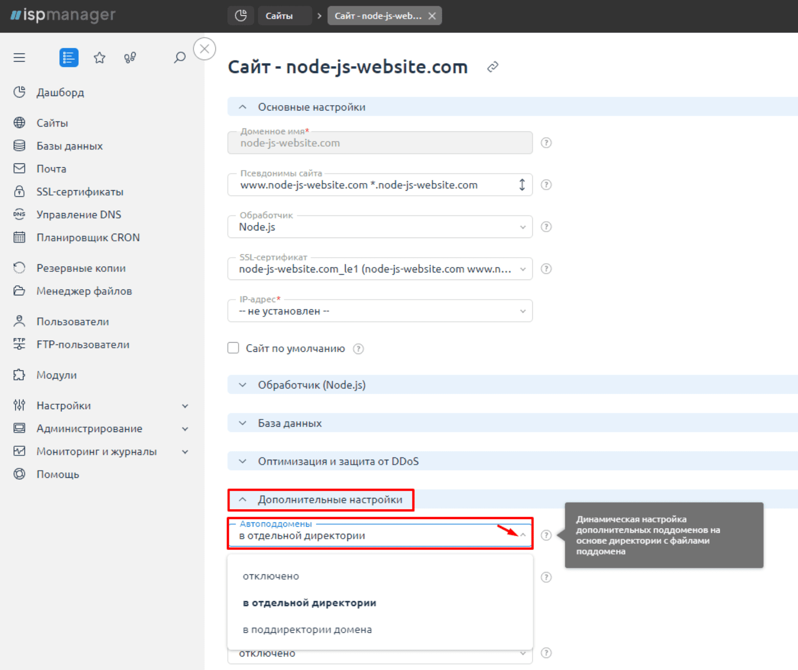Open Помощь section

(x=58, y=475)
